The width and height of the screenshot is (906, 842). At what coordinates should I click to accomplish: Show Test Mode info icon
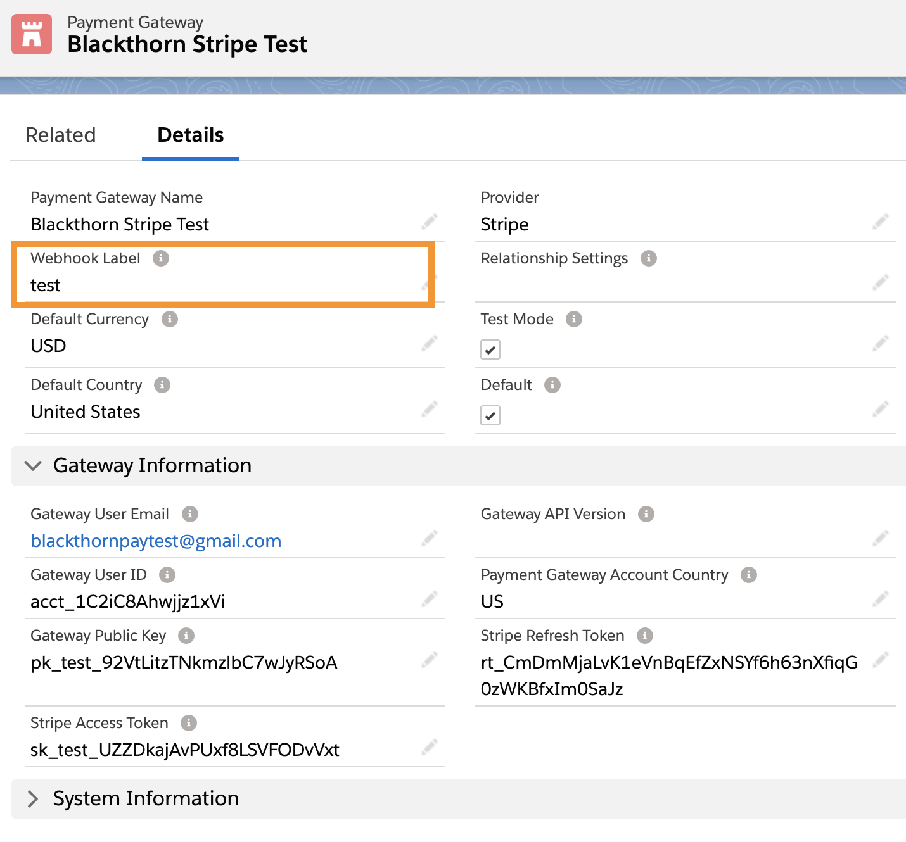tap(574, 319)
